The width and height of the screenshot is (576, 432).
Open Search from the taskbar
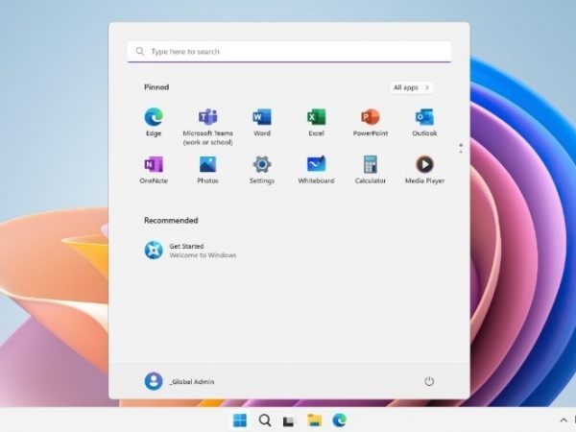pyautogui.click(x=265, y=420)
